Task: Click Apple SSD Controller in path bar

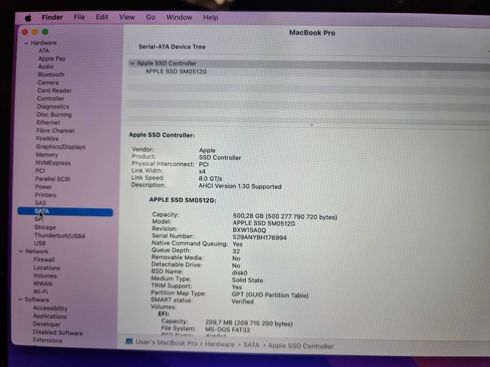Action: point(300,346)
